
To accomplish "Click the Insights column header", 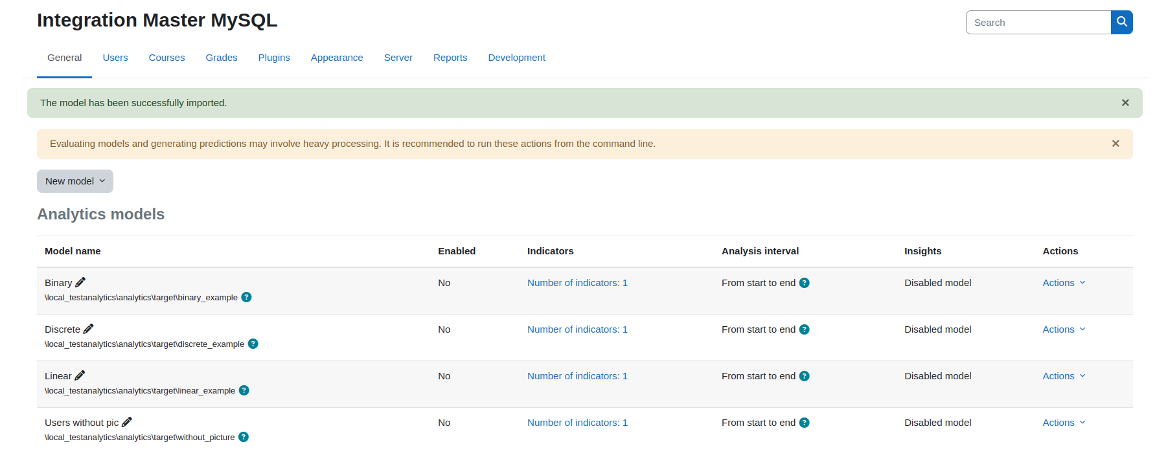I will (923, 251).
